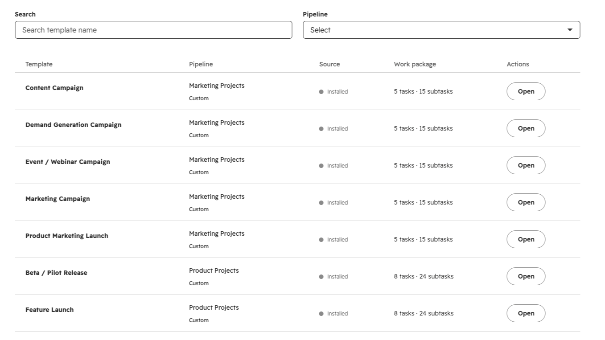Screen dimensions: 605x340
Task: Click Installed status in the Marketing Campaign row
Action: 333,203
